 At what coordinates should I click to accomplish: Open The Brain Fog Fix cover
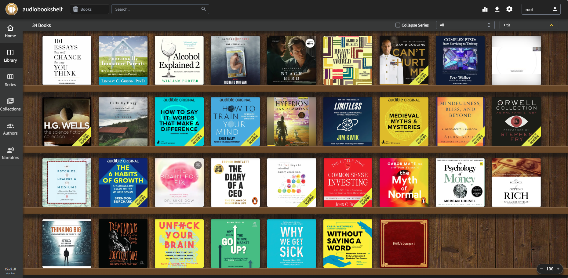179,182
